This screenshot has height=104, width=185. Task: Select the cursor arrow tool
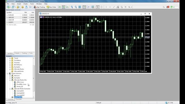(x=98, y=7)
